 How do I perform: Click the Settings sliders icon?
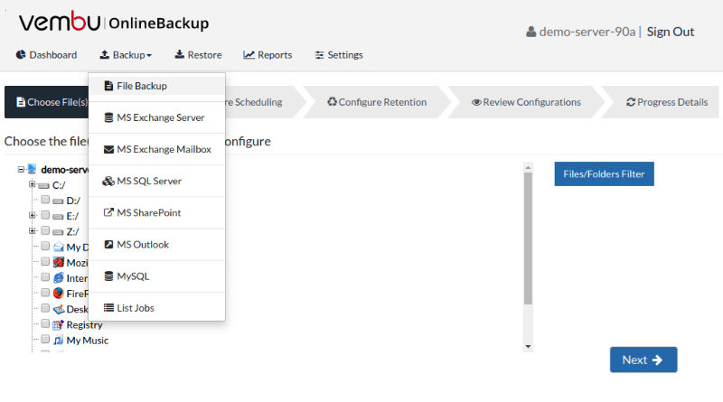[320, 55]
